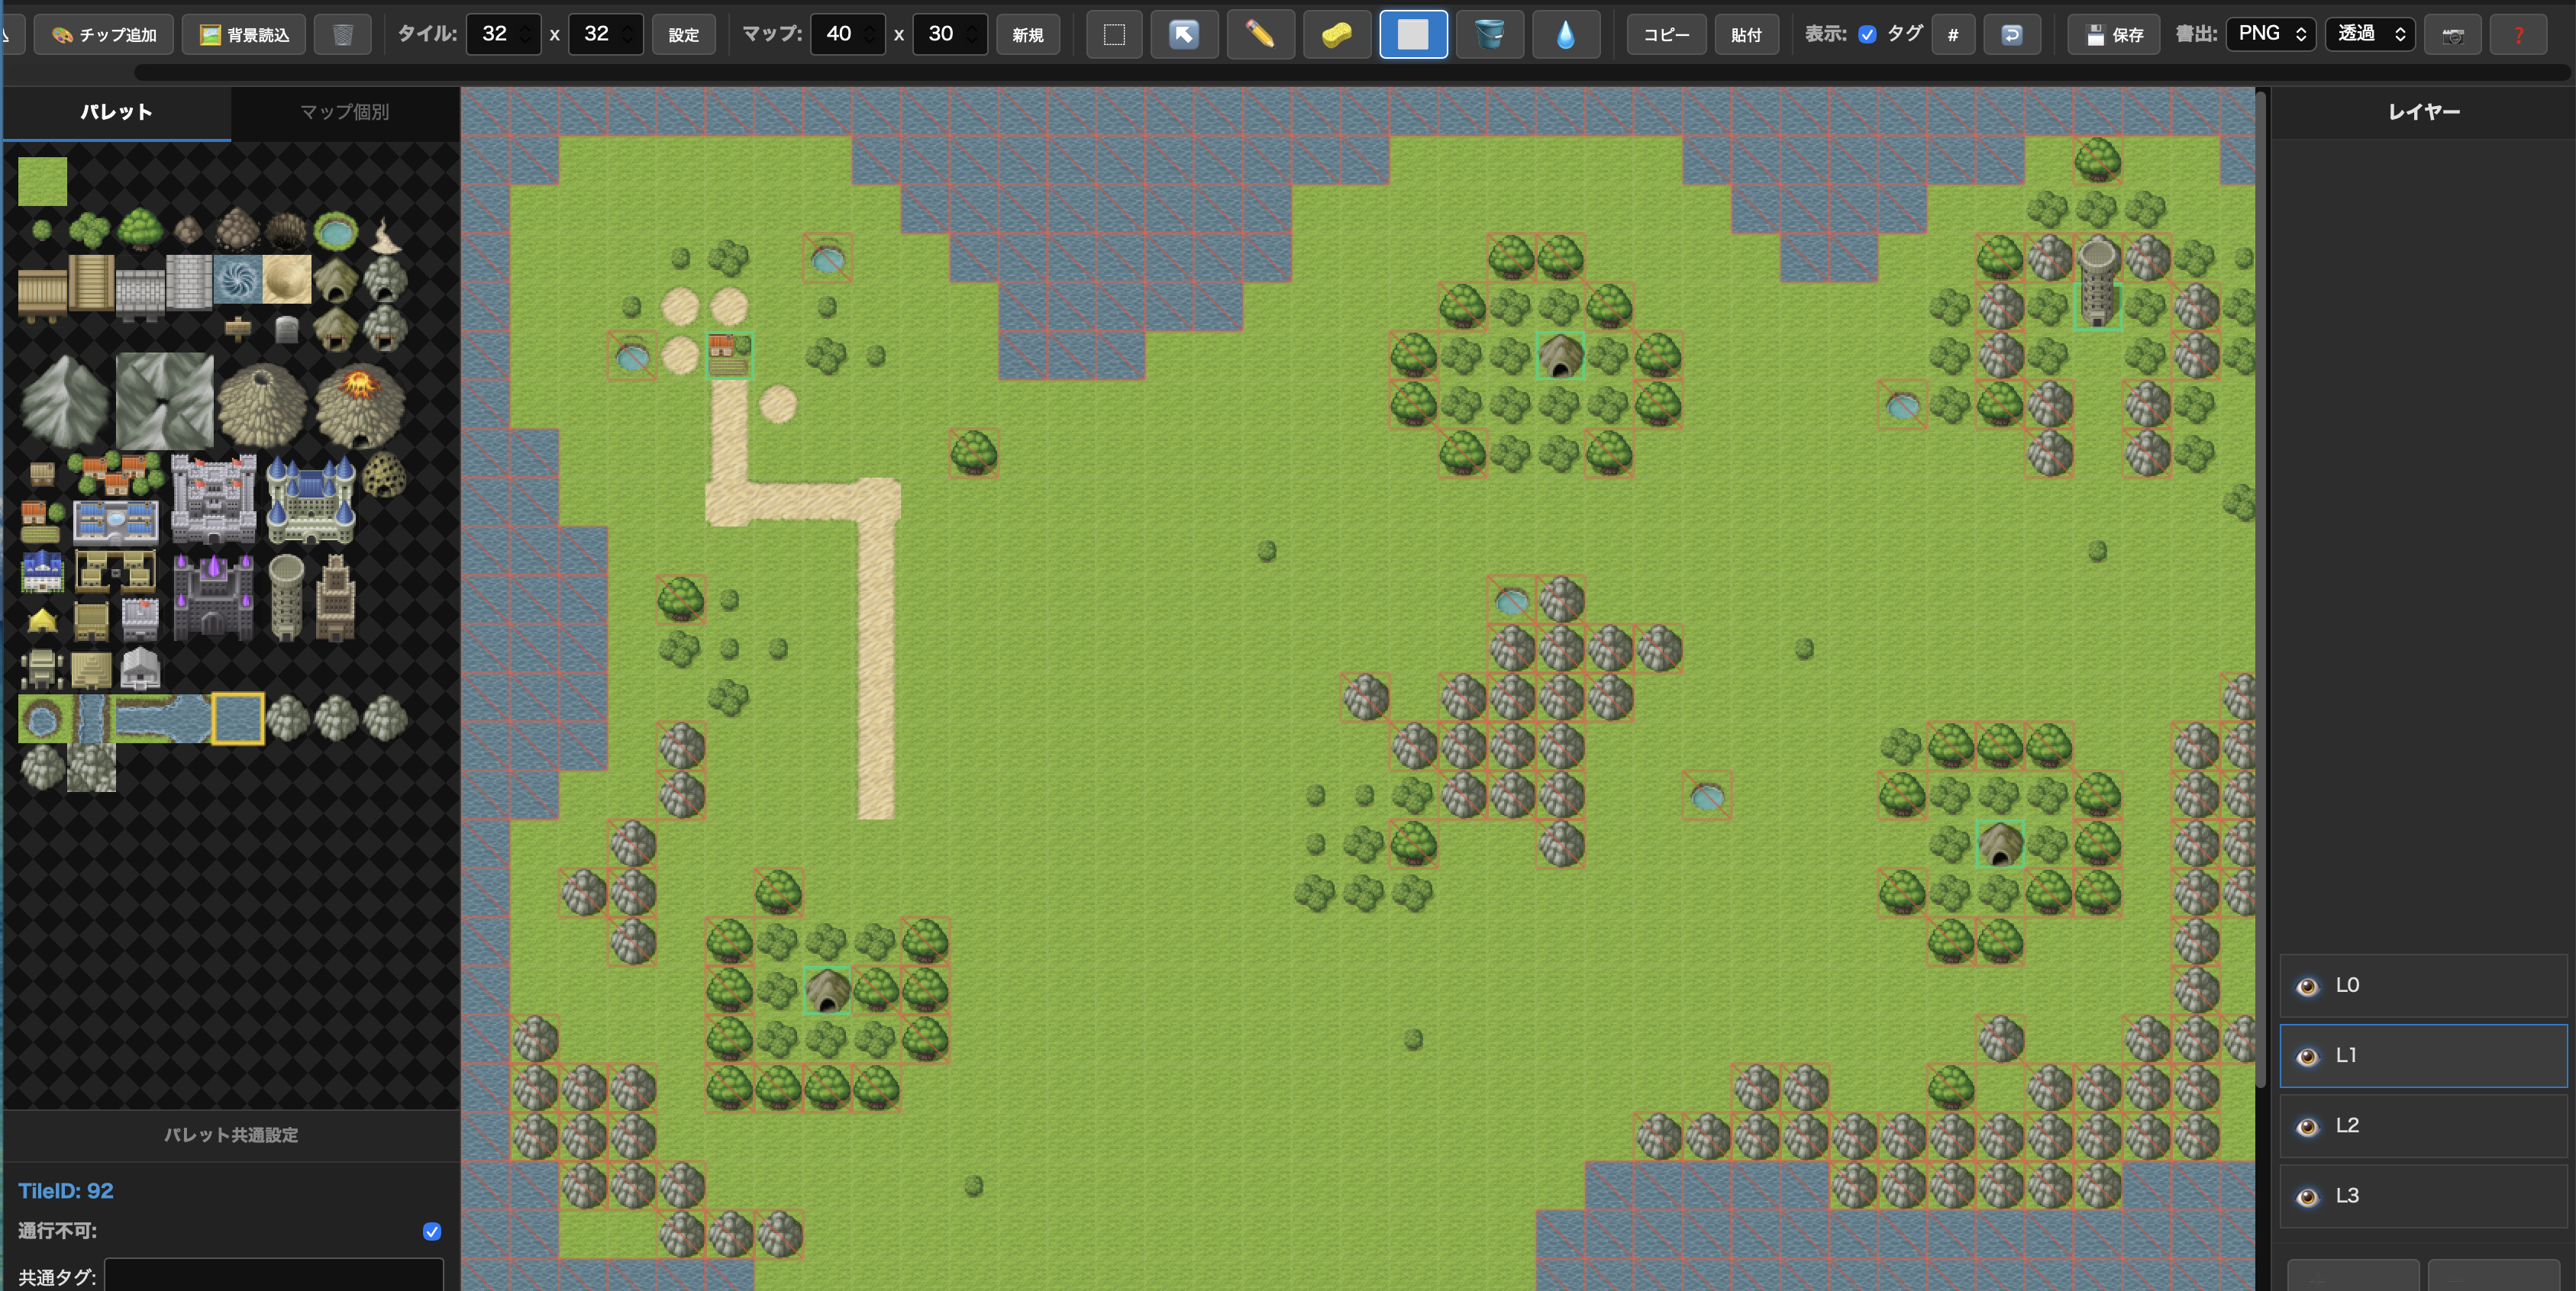Uncheck the タグ display checkbox
The width and height of the screenshot is (2576, 1291).
click(x=1867, y=35)
